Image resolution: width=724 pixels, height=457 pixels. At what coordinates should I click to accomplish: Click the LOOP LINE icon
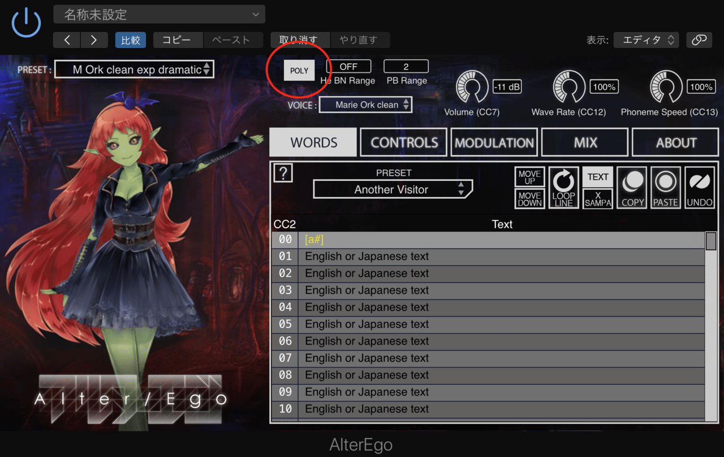click(x=563, y=187)
